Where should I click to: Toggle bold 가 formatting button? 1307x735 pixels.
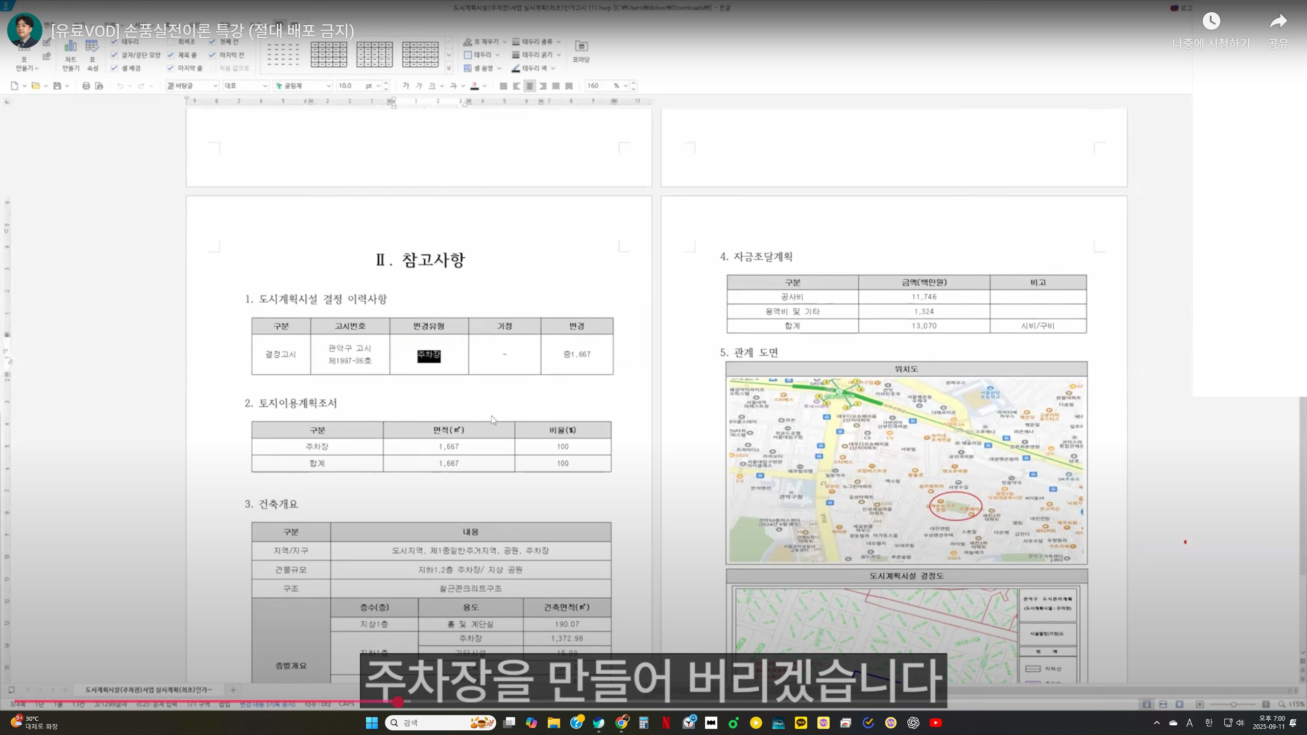pyautogui.click(x=406, y=86)
